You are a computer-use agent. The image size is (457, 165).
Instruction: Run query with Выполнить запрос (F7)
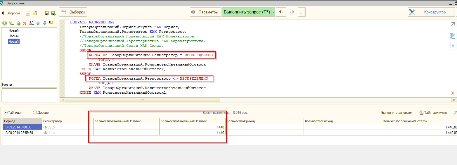tap(247, 12)
